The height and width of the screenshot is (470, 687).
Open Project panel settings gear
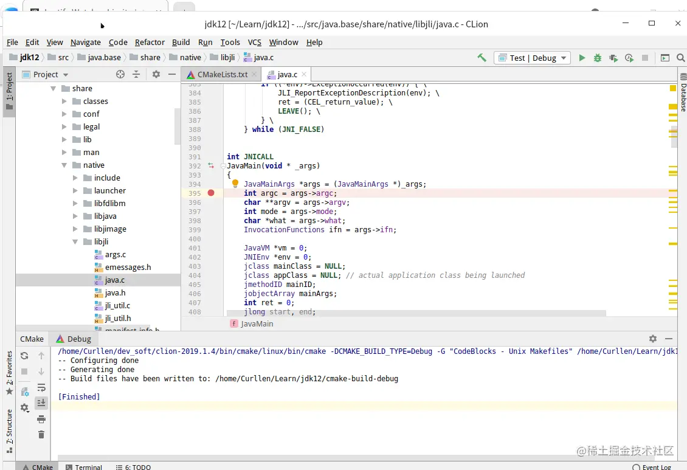156,74
